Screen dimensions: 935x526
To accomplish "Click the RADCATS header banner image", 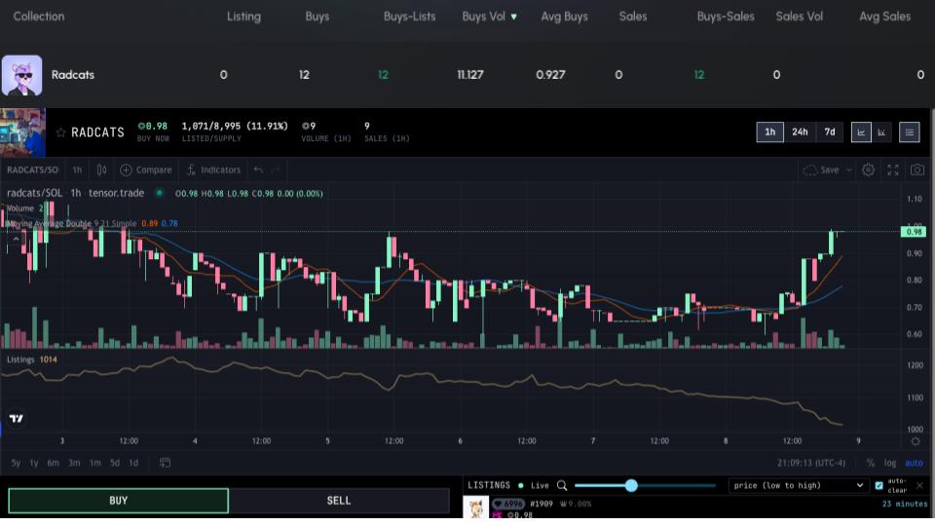I will pos(22,132).
